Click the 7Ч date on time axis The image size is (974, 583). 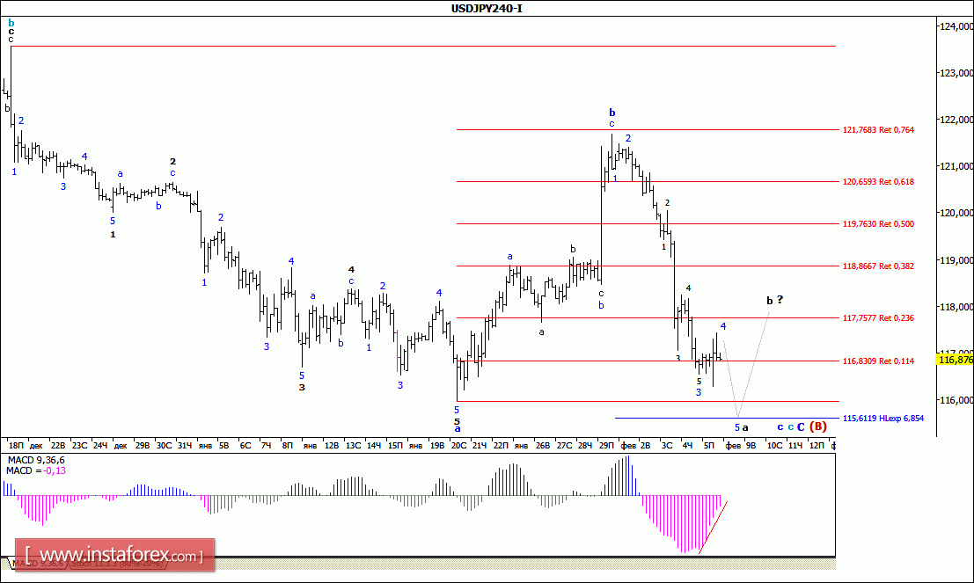(x=266, y=445)
